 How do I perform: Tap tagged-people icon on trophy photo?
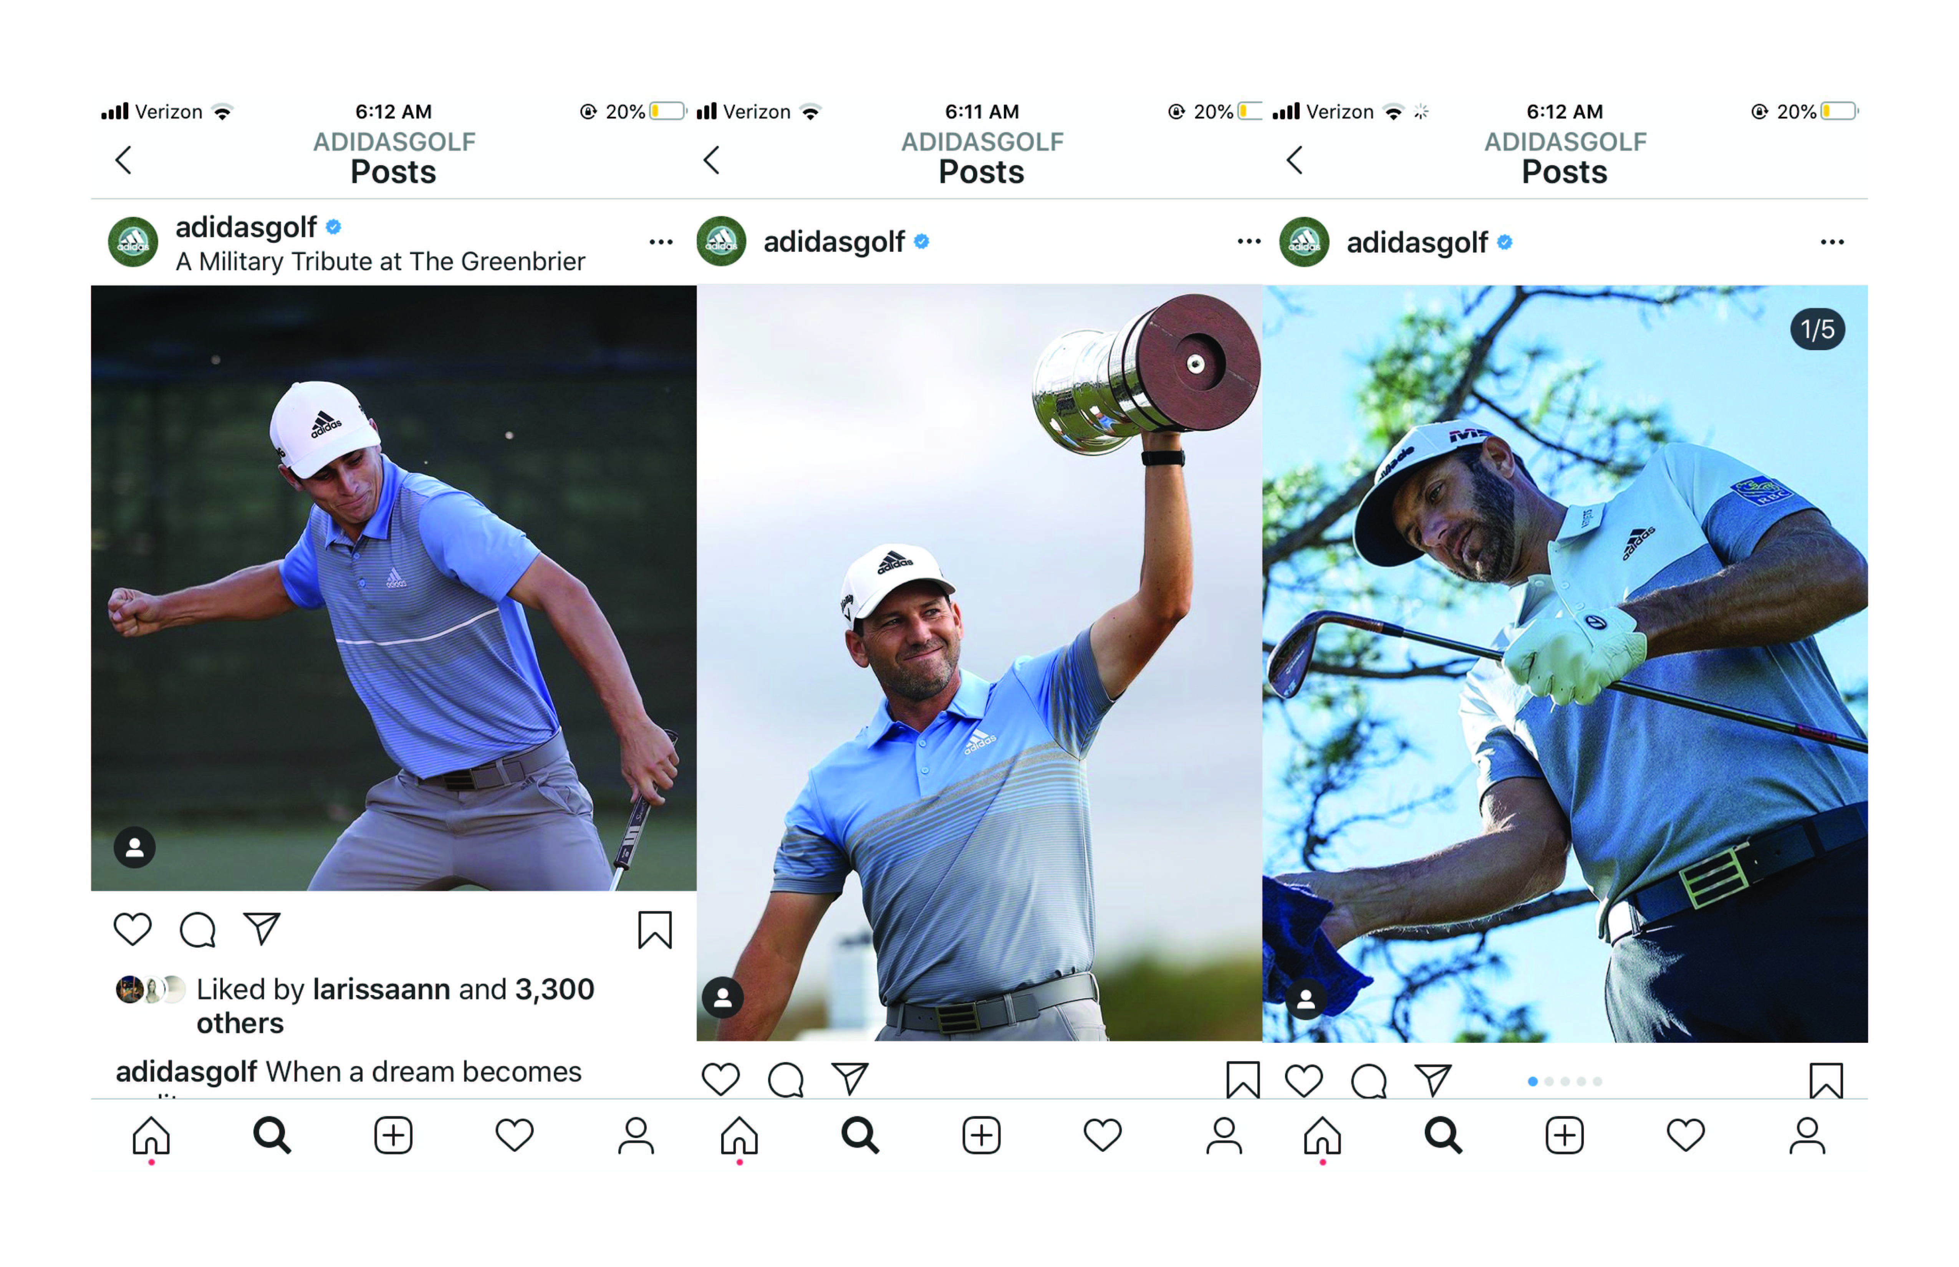pyautogui.click(x=722, y=997)
